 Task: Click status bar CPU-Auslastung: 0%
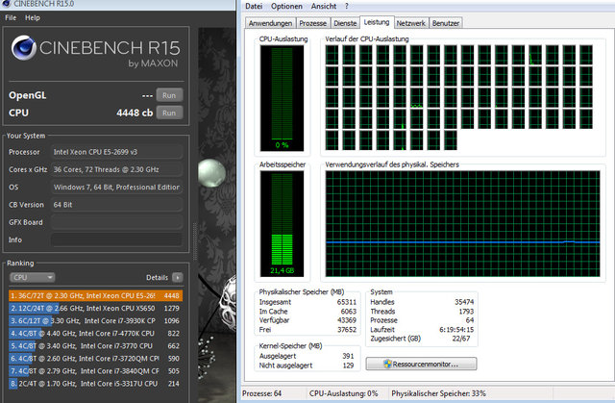[344, 393]
